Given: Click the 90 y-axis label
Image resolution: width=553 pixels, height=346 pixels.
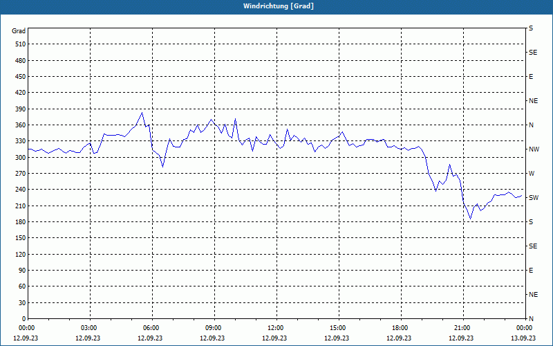Looking at the screenshot, I should click(21, 271).
